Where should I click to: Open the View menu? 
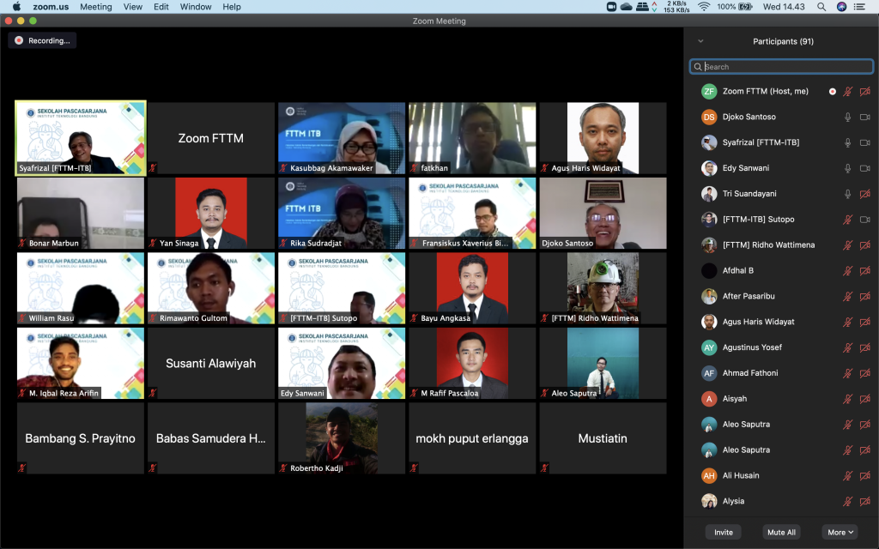(x=133, y=7)
